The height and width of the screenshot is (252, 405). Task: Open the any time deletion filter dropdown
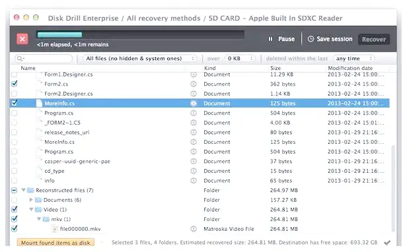click(x=353, y=59)
